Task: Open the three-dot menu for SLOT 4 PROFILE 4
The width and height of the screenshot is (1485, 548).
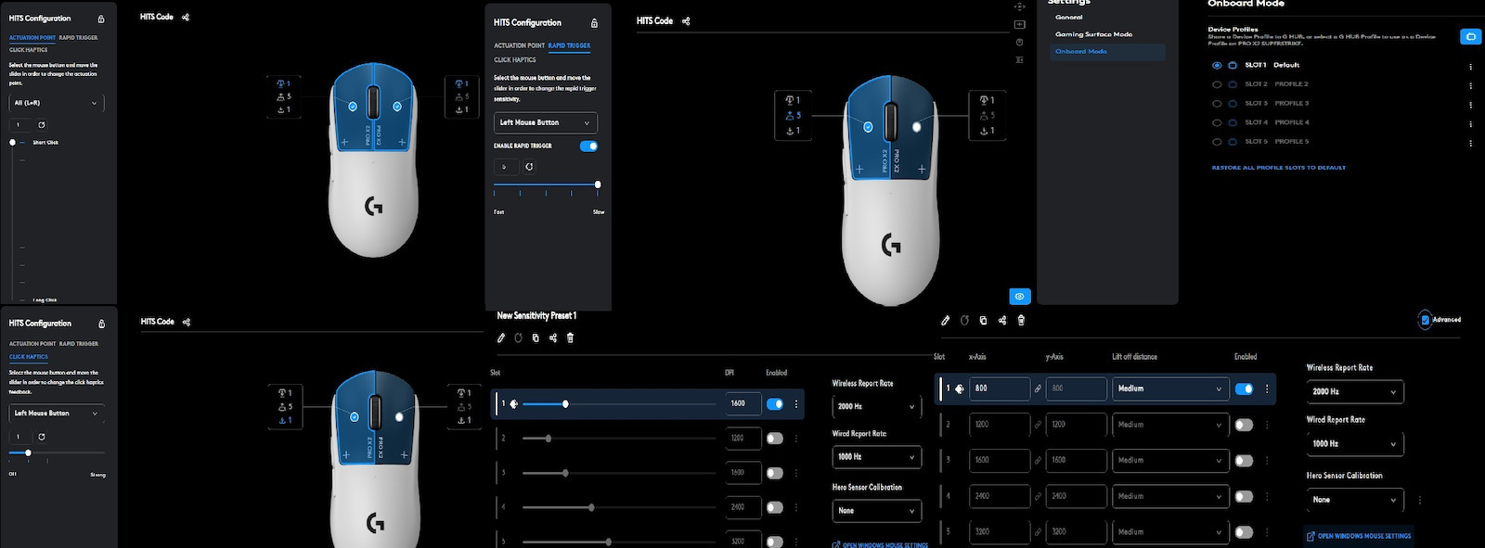Action: [1470, 123]
